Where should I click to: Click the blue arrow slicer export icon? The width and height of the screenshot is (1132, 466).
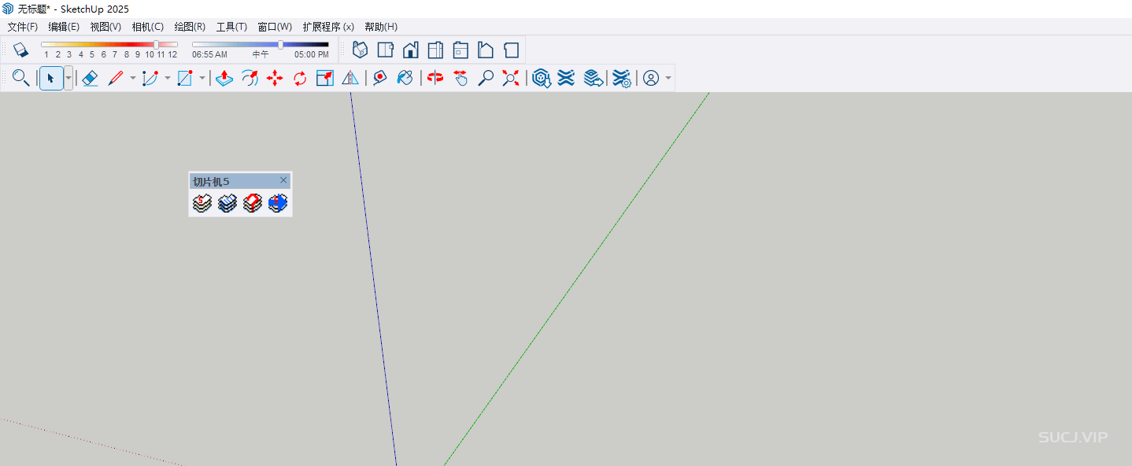[278, 203]
